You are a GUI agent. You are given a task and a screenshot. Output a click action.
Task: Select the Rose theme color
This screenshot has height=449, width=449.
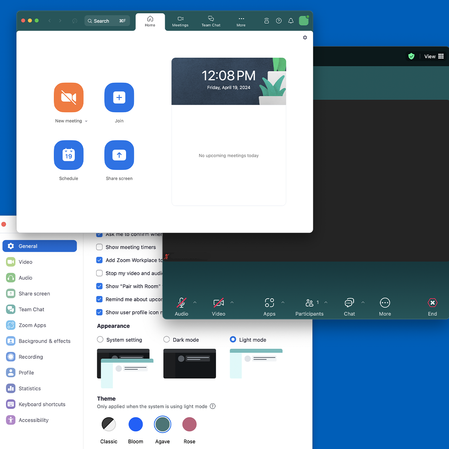point(189,424)
